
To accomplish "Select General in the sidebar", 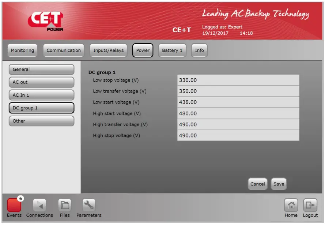I will pyautogui.click(x=41, y=70).
